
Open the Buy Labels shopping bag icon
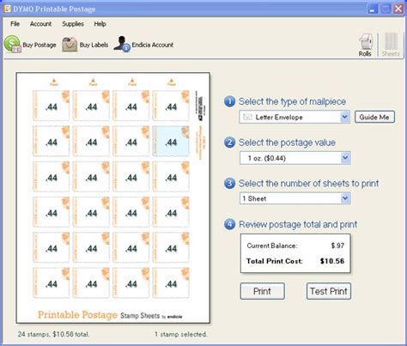70,45
